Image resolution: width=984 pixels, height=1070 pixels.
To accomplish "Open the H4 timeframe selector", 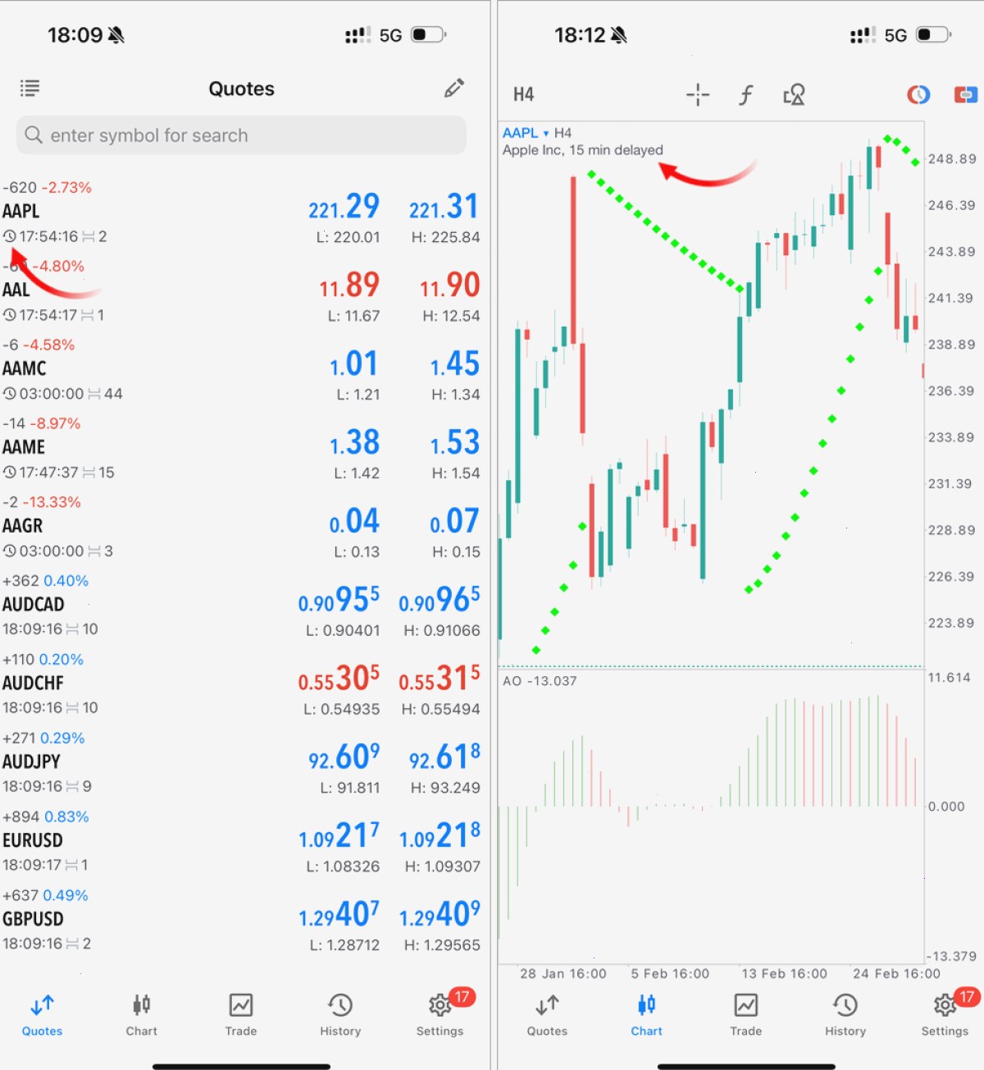I will click(x=523, y=95).
